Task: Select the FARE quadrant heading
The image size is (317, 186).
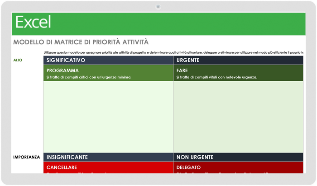Action: pos(182,70)
